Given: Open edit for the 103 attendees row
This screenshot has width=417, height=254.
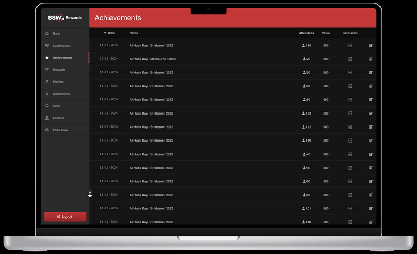Looking at the screenshot, I should click(x=371, y=113).
